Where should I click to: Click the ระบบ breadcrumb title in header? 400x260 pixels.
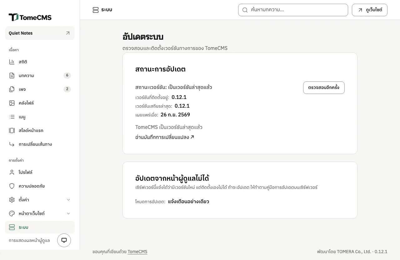tap(107, 10)
